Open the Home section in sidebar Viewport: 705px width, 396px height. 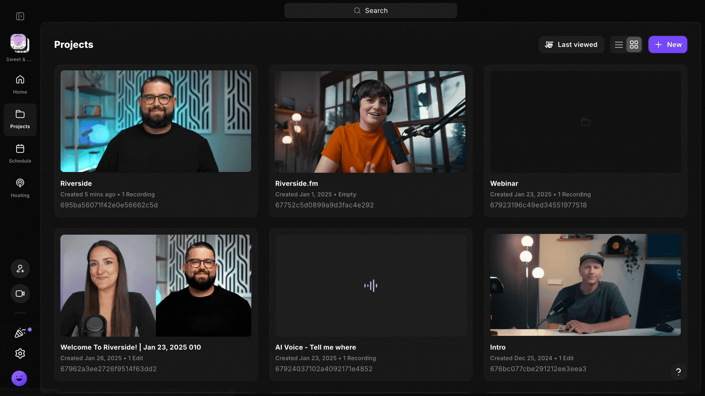point(20,84)
